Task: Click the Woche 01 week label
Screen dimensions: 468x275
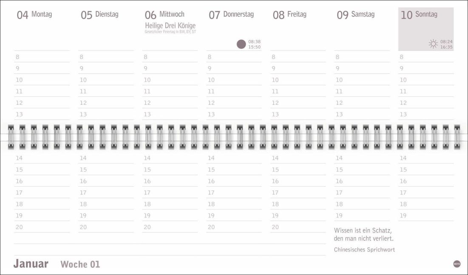Action: 80,264
